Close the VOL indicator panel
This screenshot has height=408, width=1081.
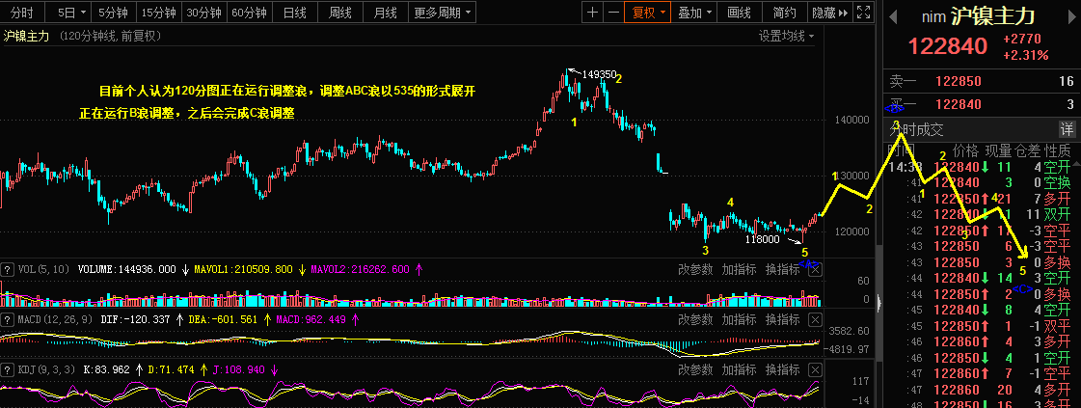pos(815,269)
